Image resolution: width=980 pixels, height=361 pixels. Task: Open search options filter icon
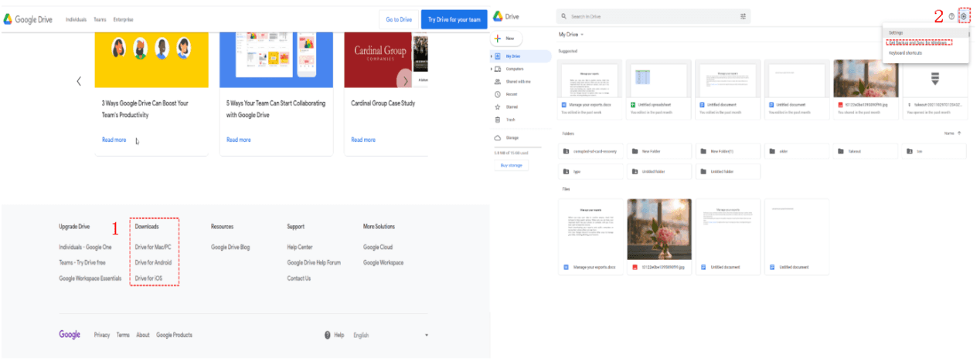click(x=744, y=16)
